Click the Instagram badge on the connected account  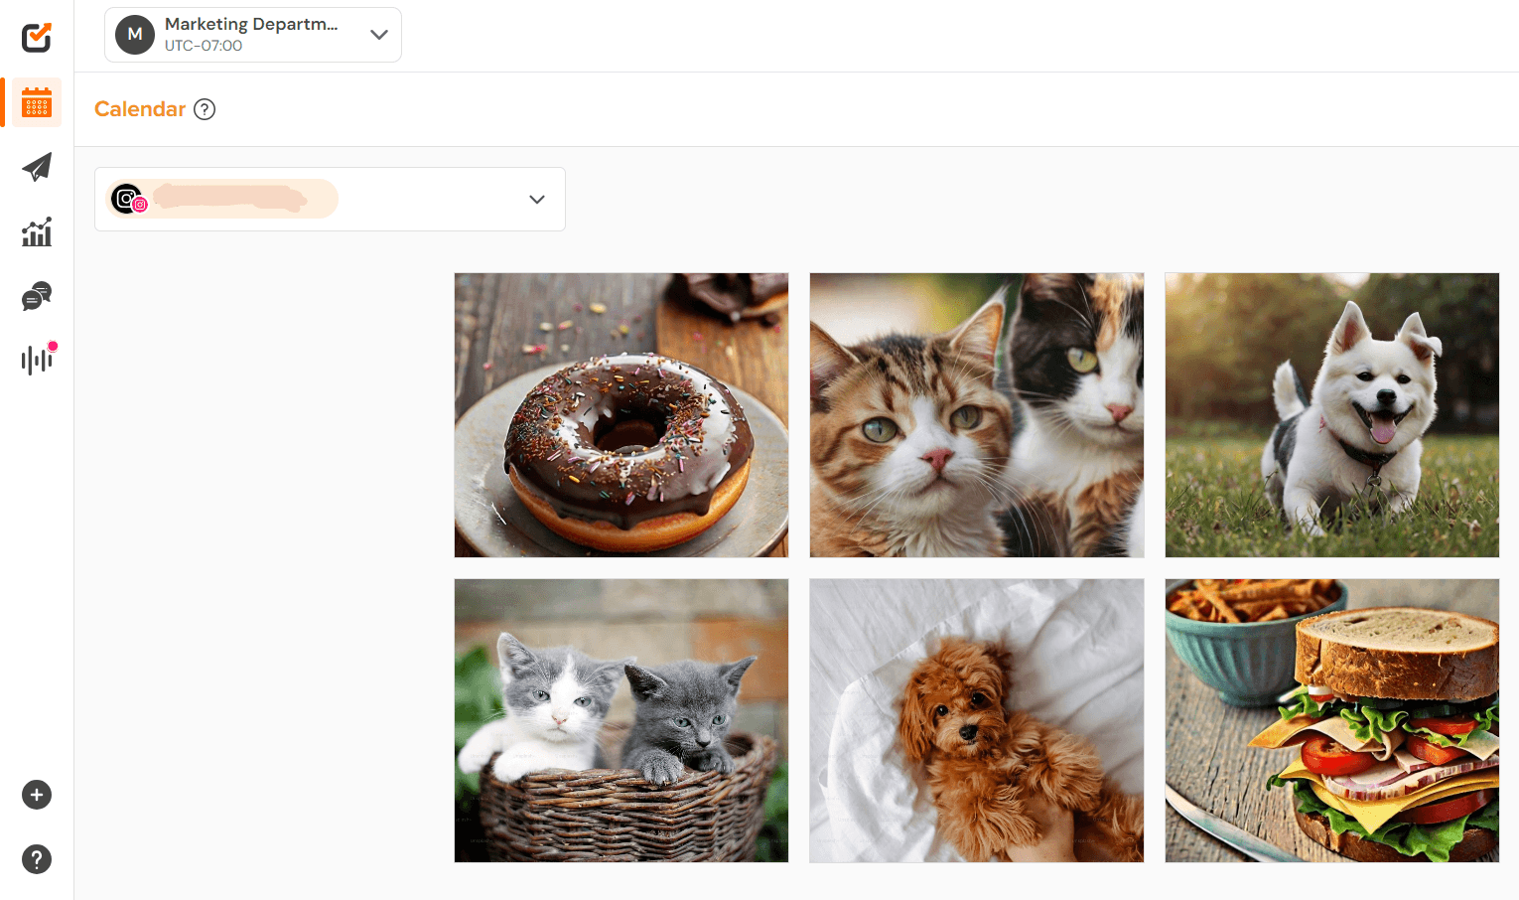[141, 205]
